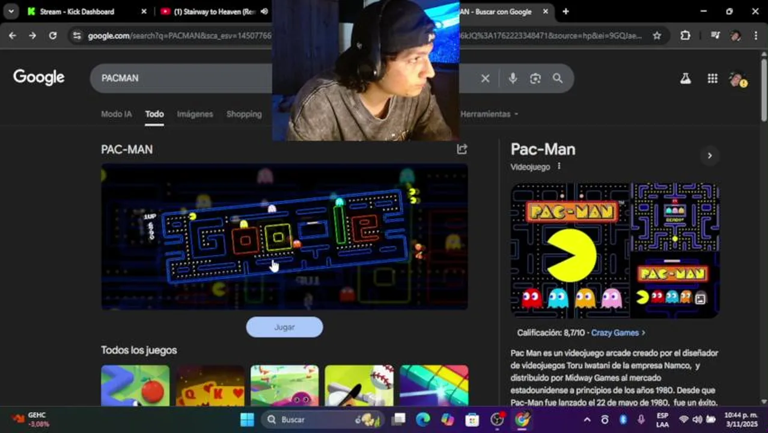This screenshot has height=433, width=768.
Task: Open the rainbow blocks game thumbnail
Action: [x=434, y=385]
